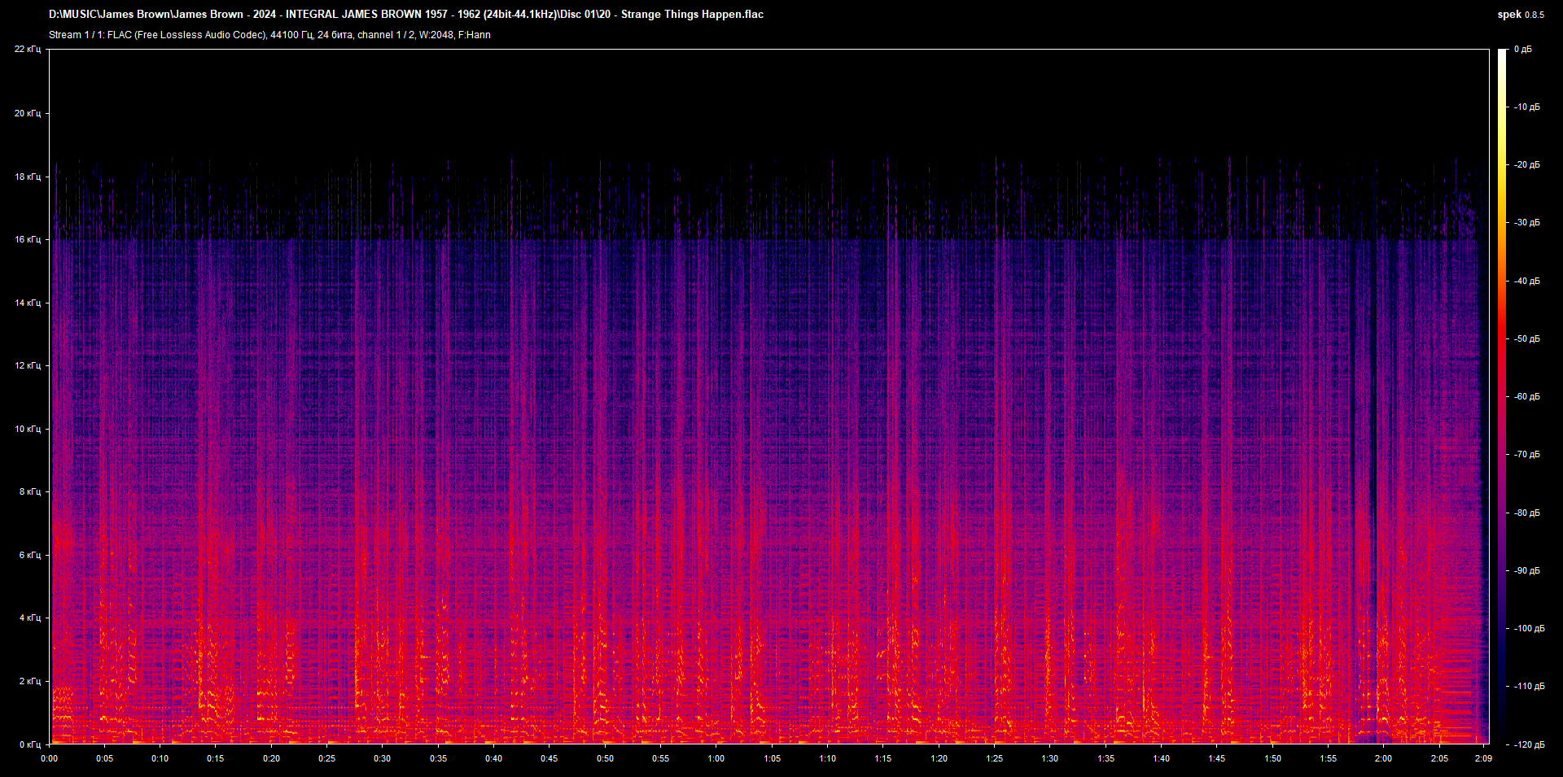1563x777 pixels.
Task: Click the 1:00 time axis marker
Action: pos(716,758)
